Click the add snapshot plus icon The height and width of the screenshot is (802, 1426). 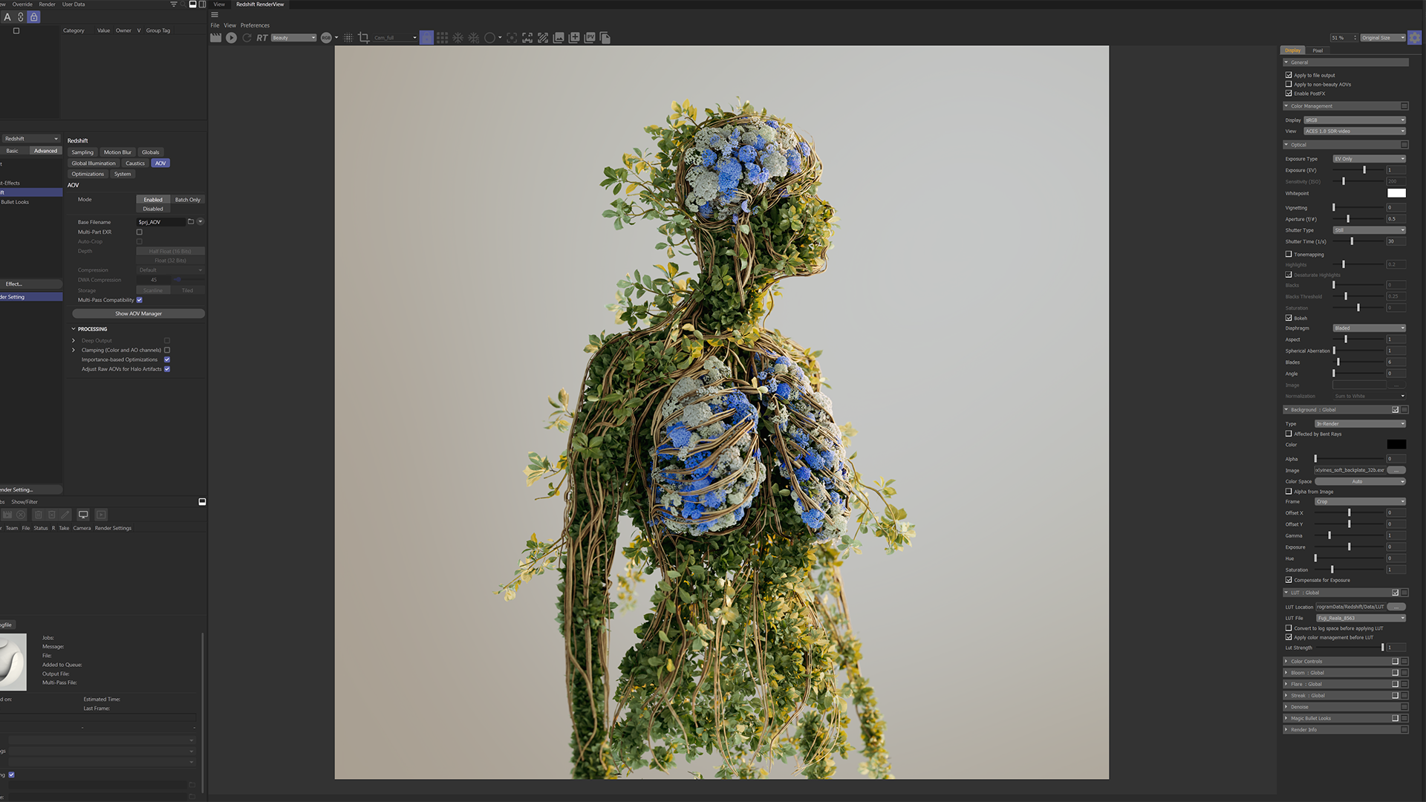(x=574, y=38)
